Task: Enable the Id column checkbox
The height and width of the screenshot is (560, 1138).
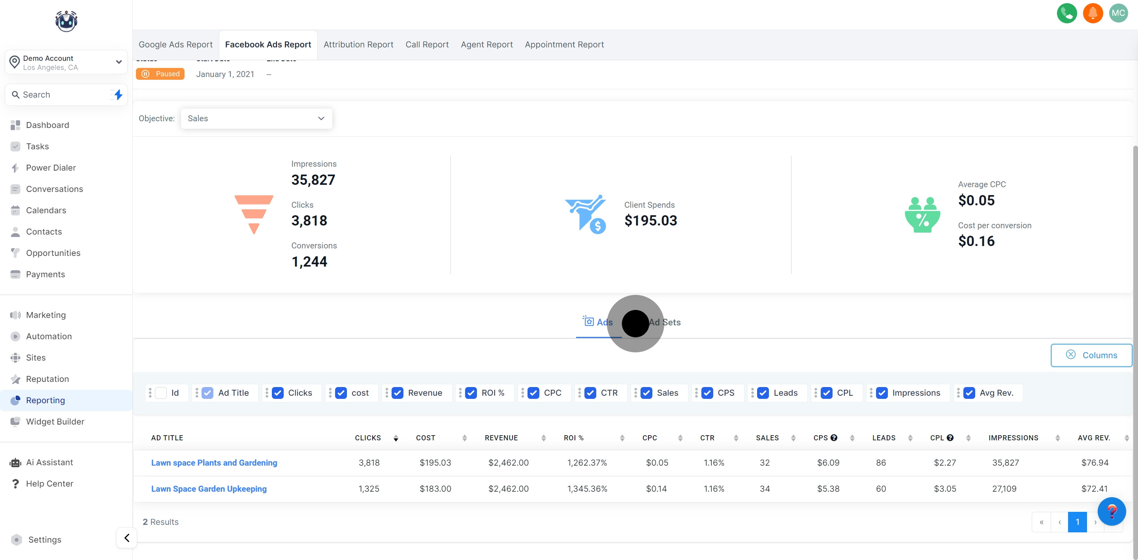Action: coord(161,393)
